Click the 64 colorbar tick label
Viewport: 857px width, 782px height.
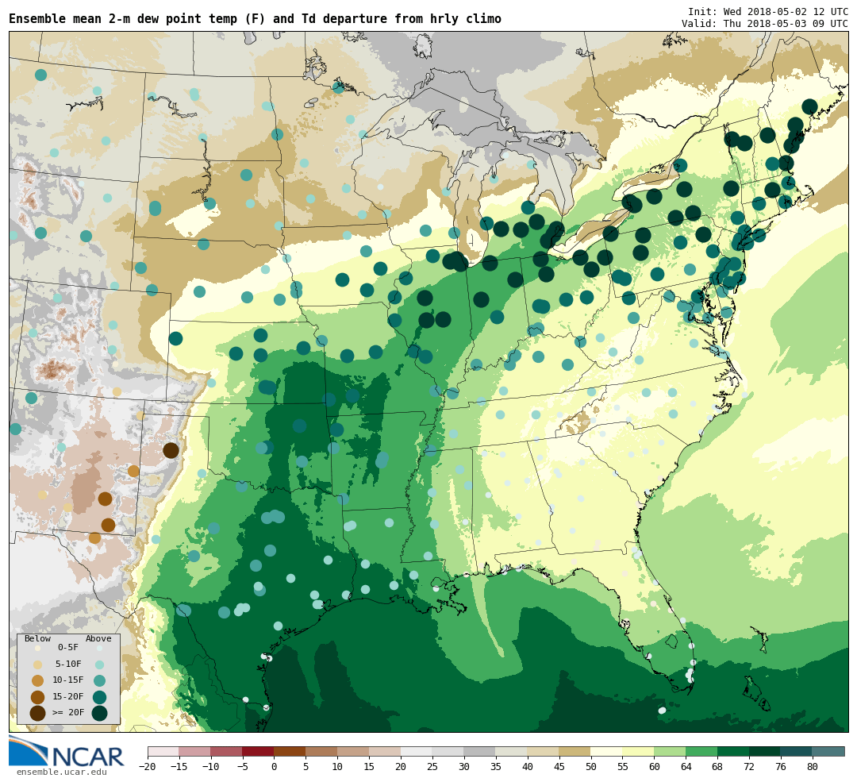686,767
